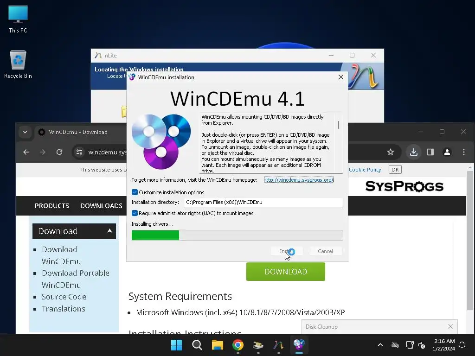The image size is (475, 356).
Task: Open File Explorer from taskbar
Action: (x=217, y=345)
